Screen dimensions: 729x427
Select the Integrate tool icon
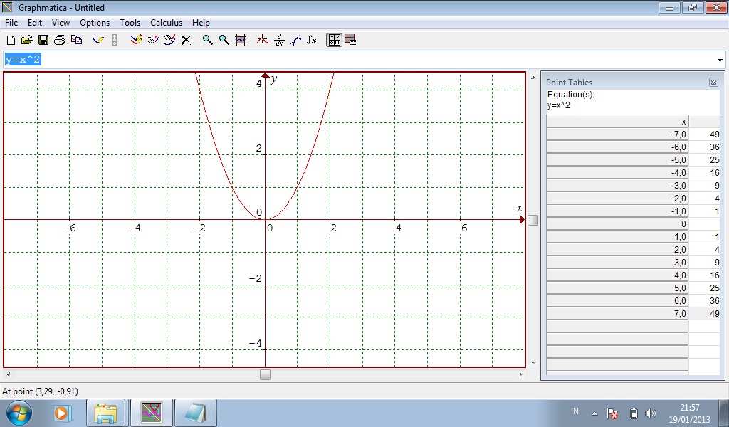[x=312, y=40]
